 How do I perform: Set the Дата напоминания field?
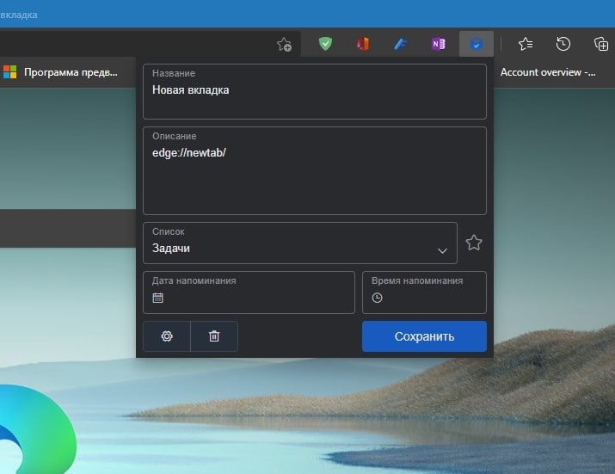click(x=249, y=292)
